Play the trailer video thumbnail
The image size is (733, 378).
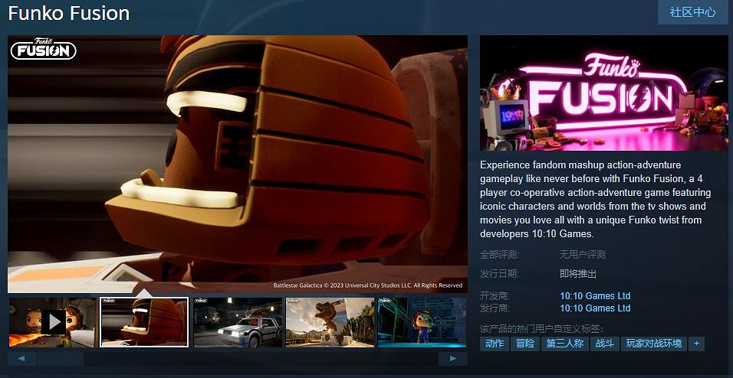tap(52, 322)
